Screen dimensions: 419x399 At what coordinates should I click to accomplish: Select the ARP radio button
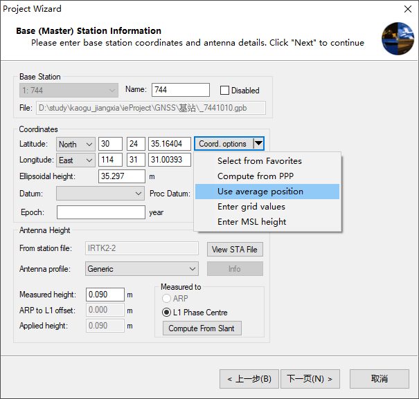pos(166,298)
